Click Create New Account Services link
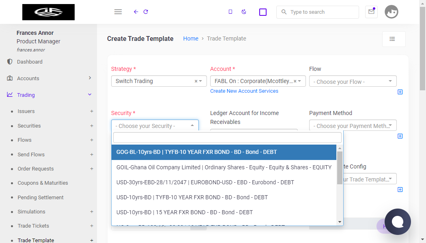Viewport: 426px width, 243px height. click(244, 91)
